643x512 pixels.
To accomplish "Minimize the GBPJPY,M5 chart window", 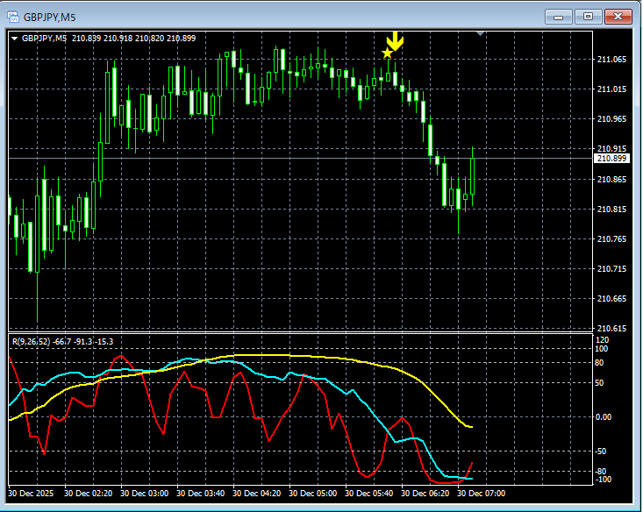I will coord(558,17).
